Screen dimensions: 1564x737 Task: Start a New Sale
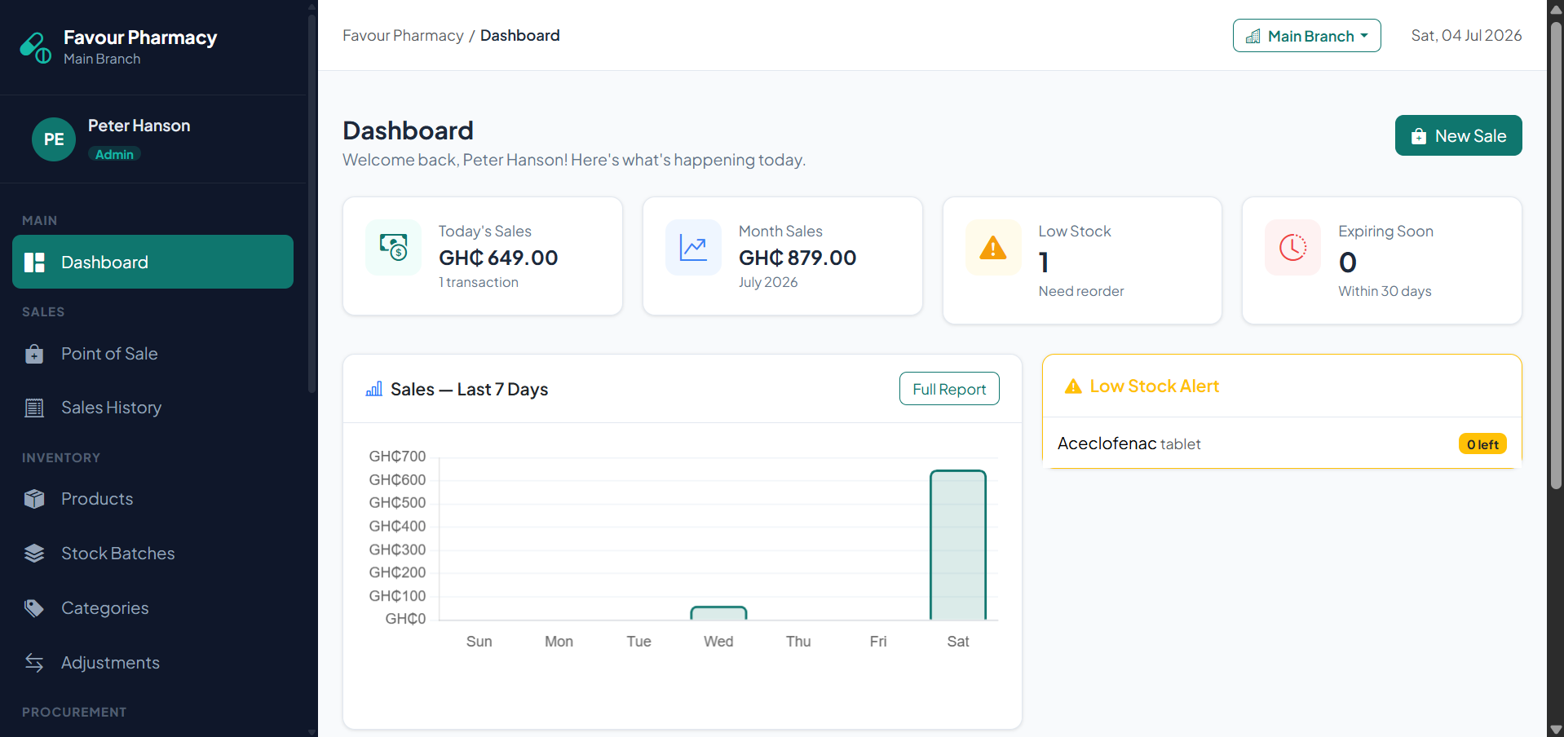pos(1458,135)
